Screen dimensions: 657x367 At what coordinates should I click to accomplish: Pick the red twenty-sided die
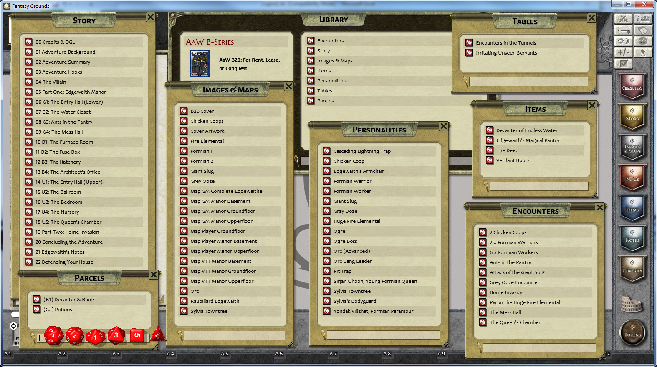point(53,335)
